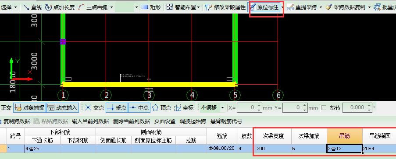Toggle the 垂点 perpendicular snap
This screenshot has width=396, height=159.
point(117,108)
